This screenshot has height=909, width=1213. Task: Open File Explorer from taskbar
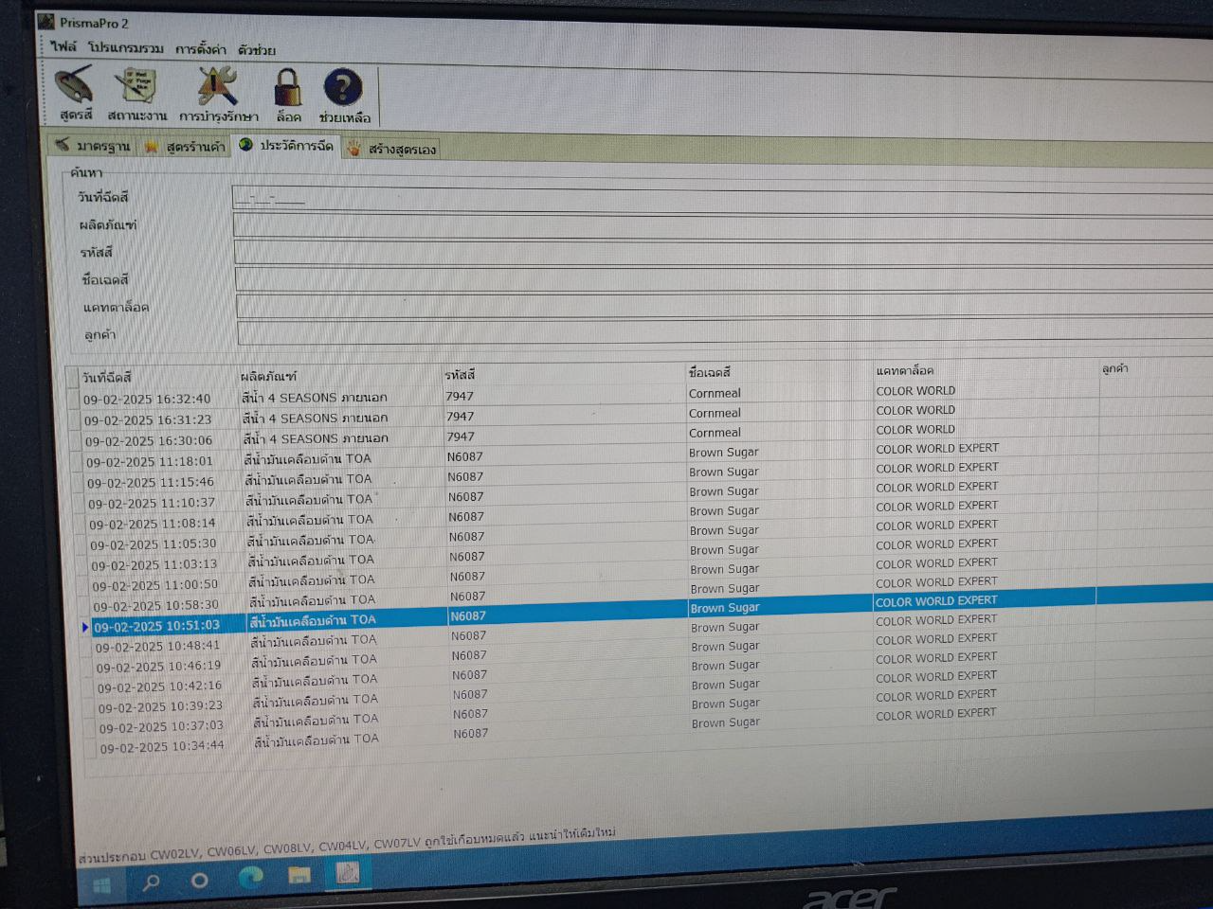coord(299,874)
